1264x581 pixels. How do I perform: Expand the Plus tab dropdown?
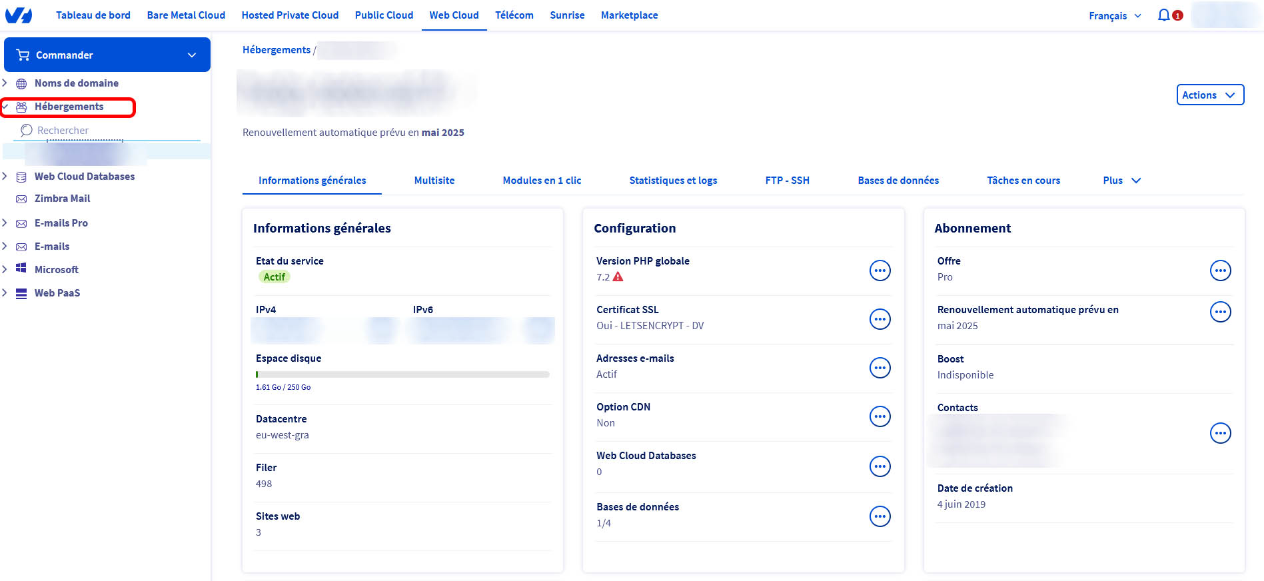1121,181
